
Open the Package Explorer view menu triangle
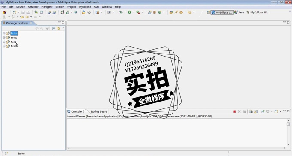click(x=63, y=27)
